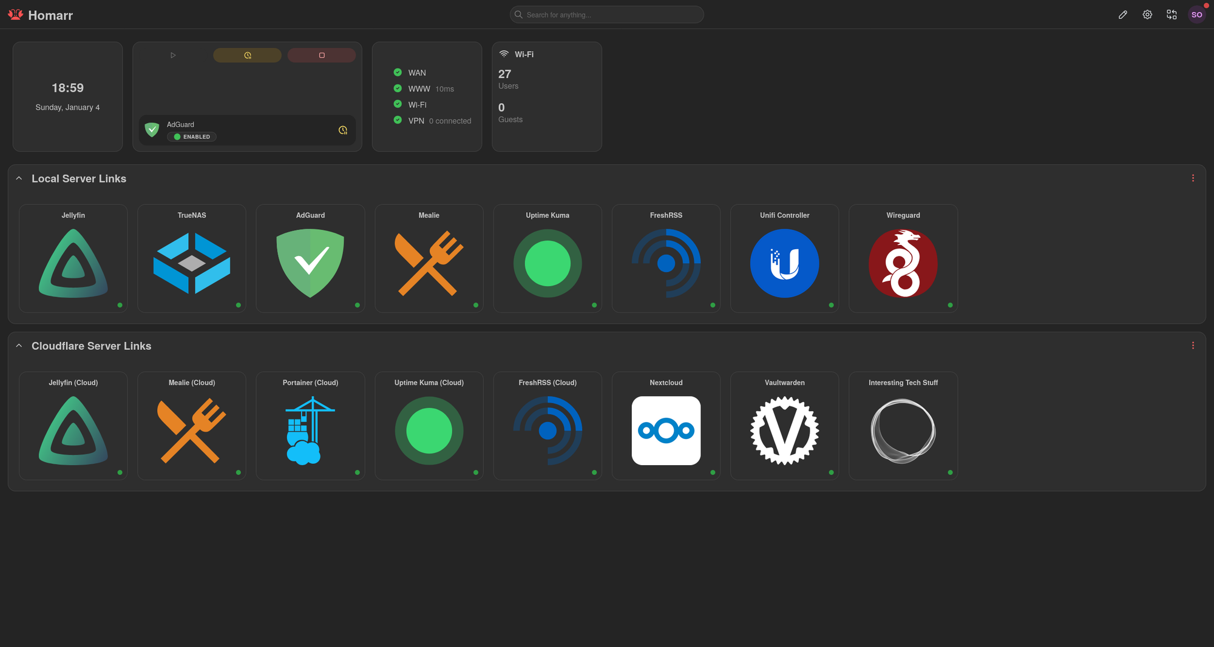Open the Interesting Tech Stuff link
The image size is (1214, 647).
pos(903,426)
